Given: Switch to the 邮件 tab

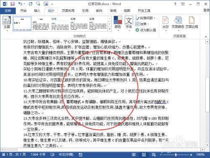Looking at the screenshot, I should 99,11.
